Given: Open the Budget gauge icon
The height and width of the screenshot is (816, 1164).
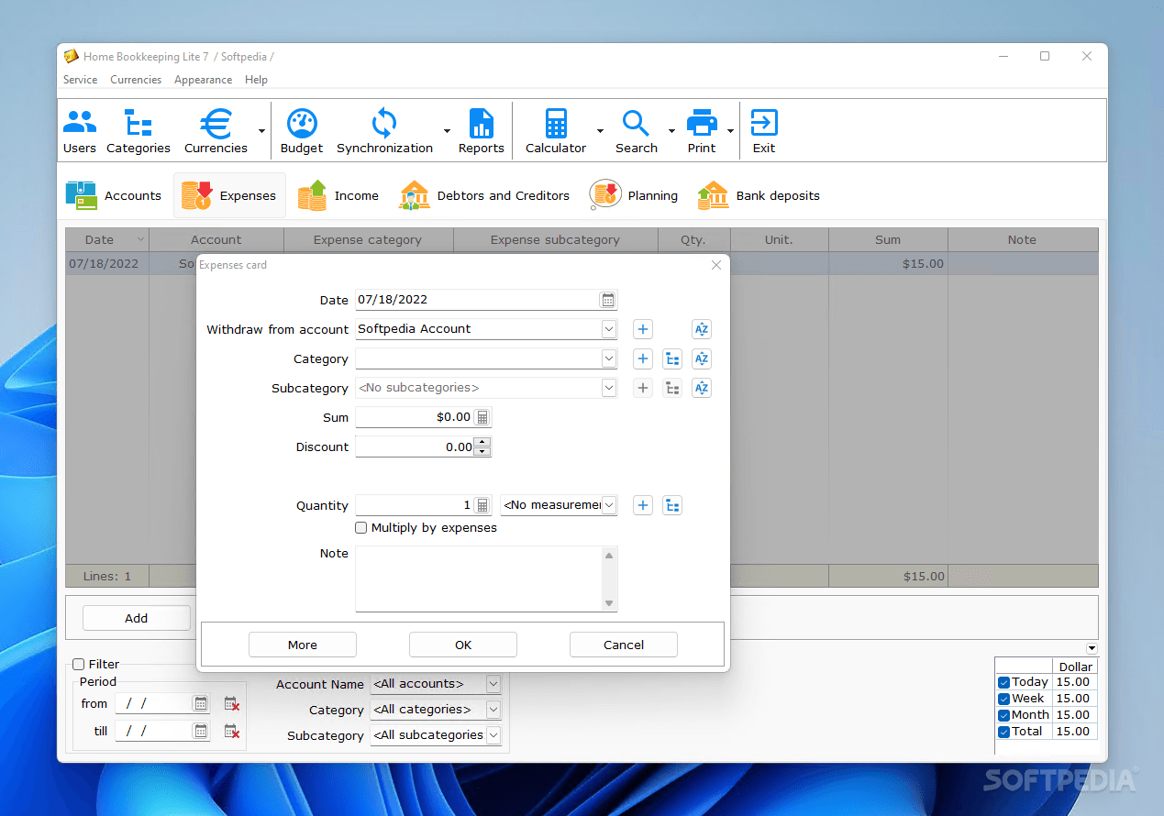Looking at the screenshot, I should coord(302,131).
